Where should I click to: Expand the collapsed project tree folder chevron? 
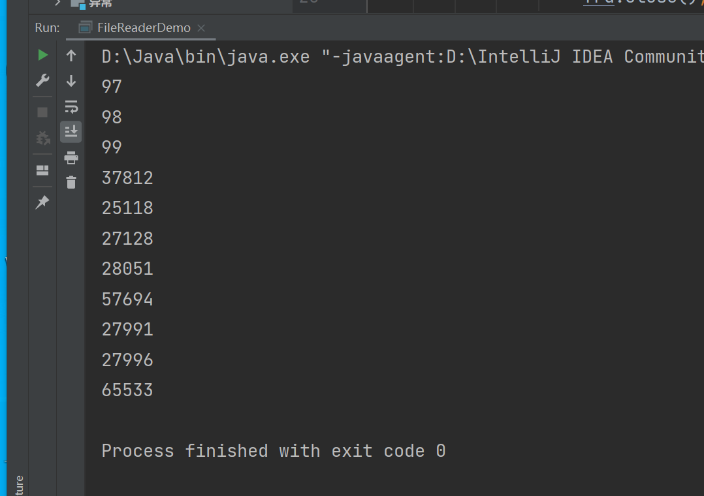(x=57, y=3)
